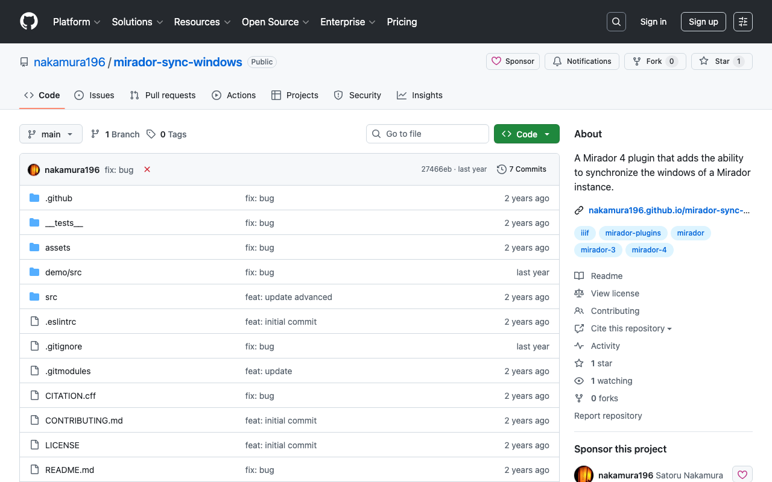This screenshot has width=772, height=482.
Task: Open the appearance settings icon in header
Action: tap(742, 22)
